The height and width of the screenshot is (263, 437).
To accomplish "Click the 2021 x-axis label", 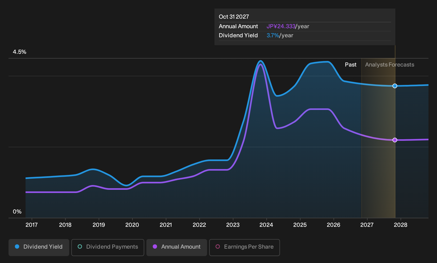I will [x=166, y=225].
